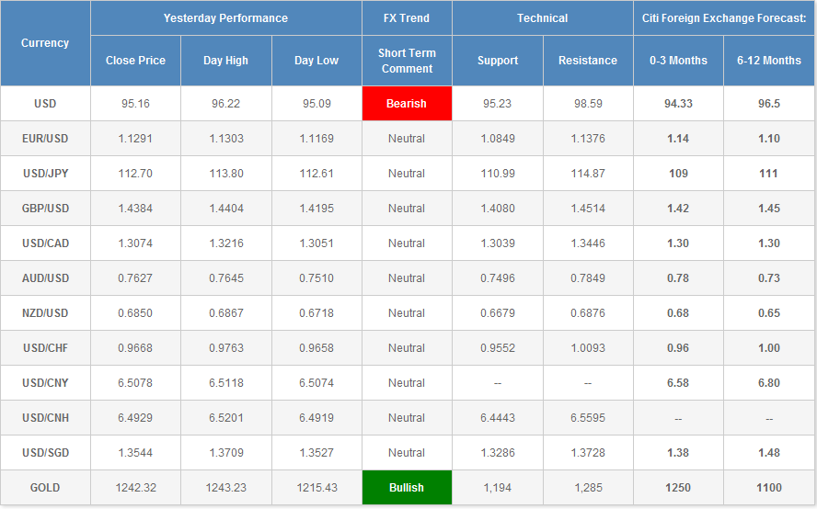Click the EUR/USD currency row label
Viewport: 817px width, 509px height.
(45, 139)
